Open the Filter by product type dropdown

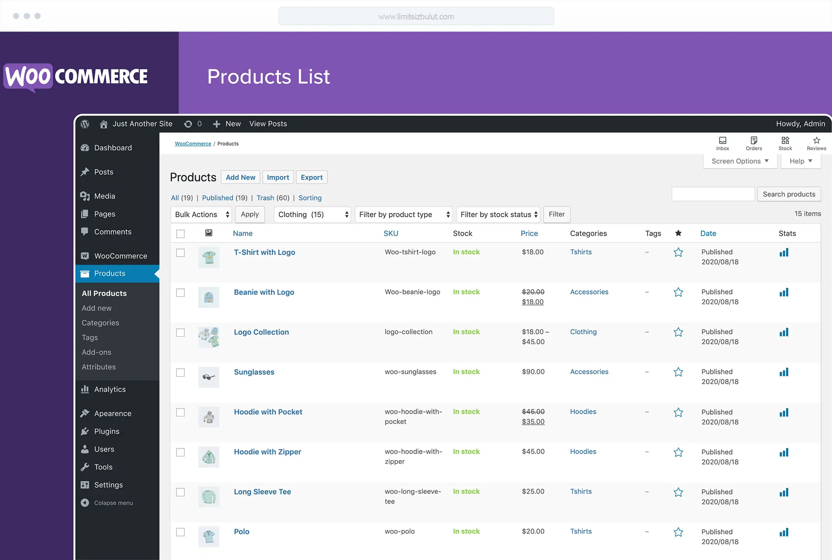[x=403, y=214]
